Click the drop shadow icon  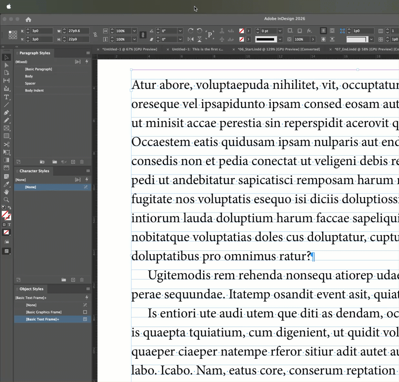point(300,31)
